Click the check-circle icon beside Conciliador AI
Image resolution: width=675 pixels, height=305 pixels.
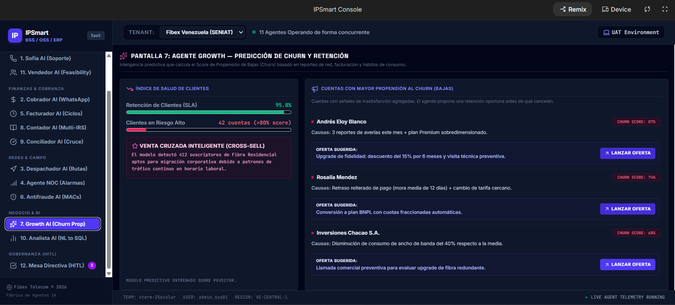pos(13,142)
